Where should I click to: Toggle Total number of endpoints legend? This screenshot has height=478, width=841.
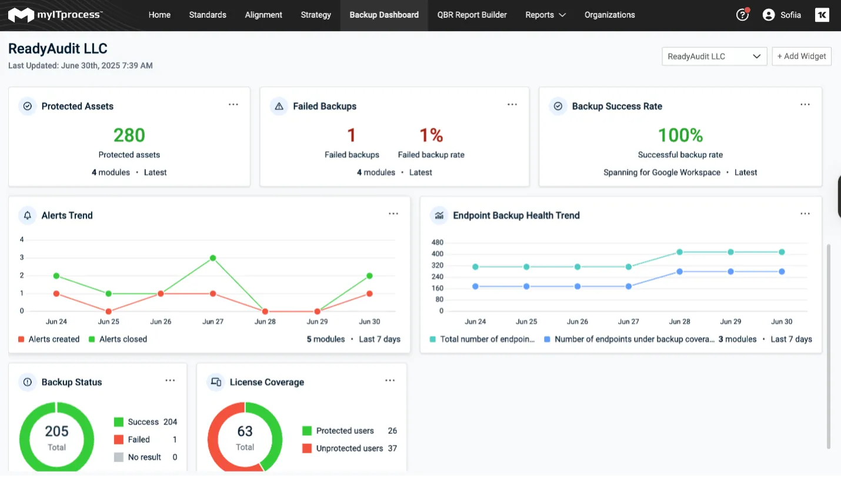482,339
